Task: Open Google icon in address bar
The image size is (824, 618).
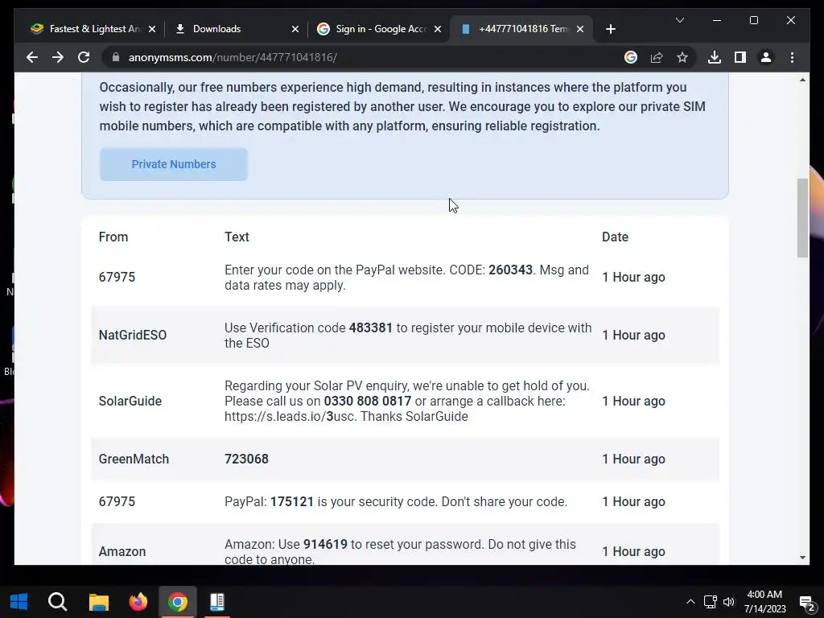Action: coord(631,57)
